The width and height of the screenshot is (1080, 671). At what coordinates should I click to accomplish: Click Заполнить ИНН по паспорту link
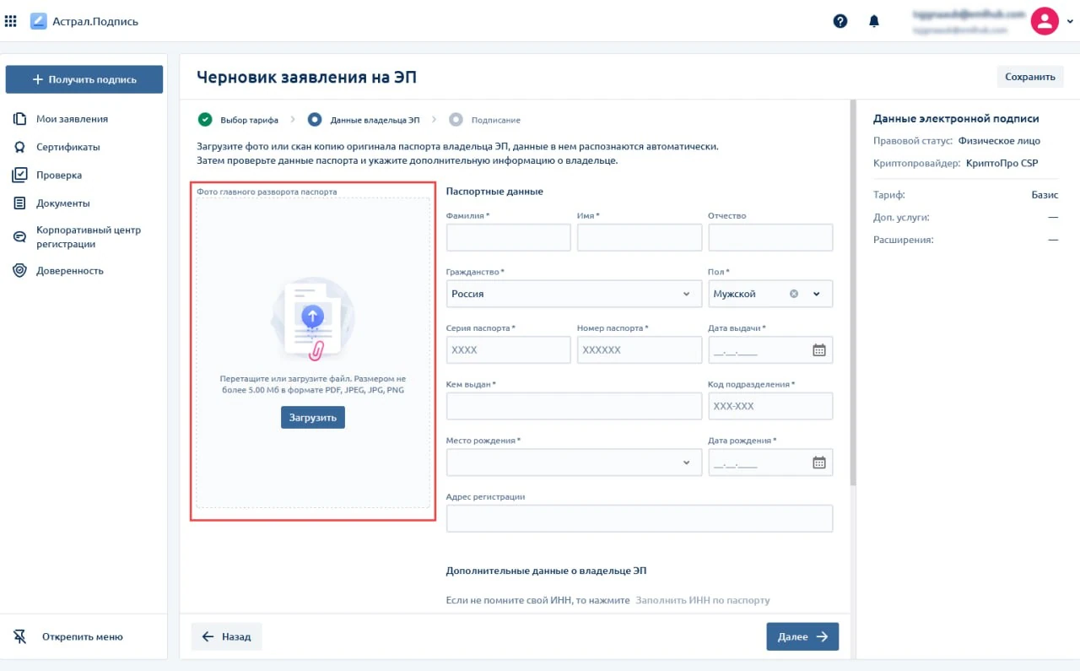tap(702, 600)
